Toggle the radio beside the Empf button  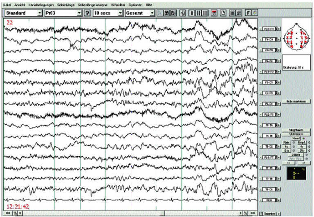(x=309, y=143)
